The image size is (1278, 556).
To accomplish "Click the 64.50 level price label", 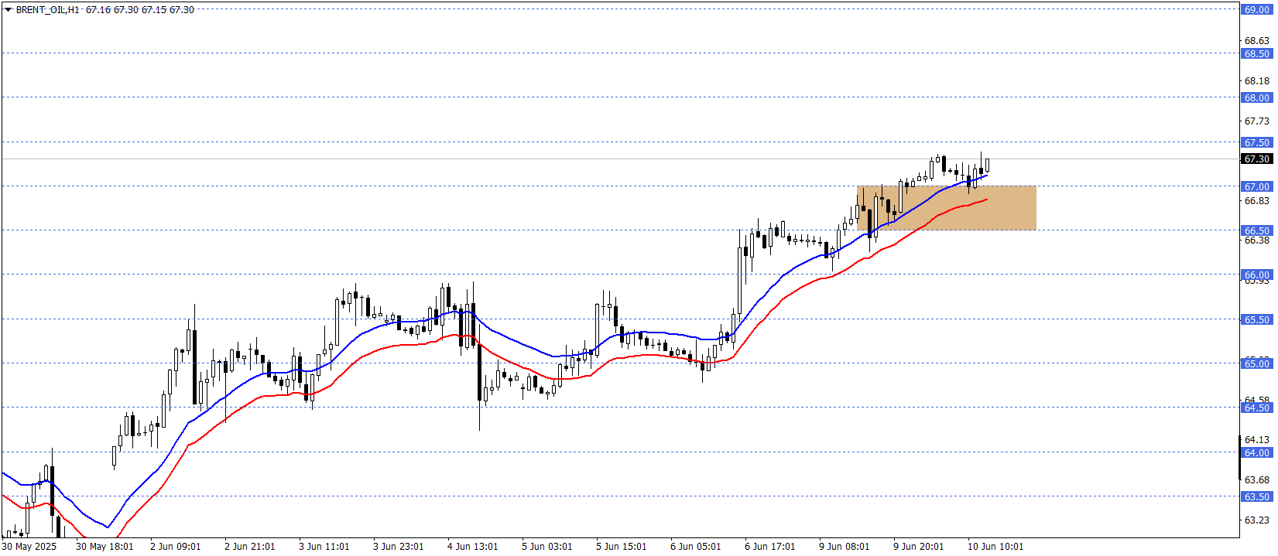I will (x=1256, y=408).
